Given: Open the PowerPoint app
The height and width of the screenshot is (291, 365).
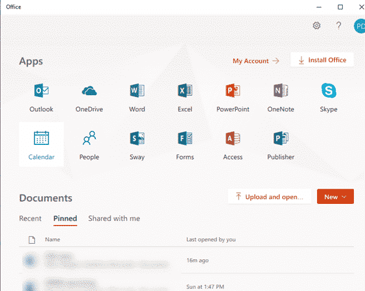Looking at the screenshot, I should [x=233, y=97].
